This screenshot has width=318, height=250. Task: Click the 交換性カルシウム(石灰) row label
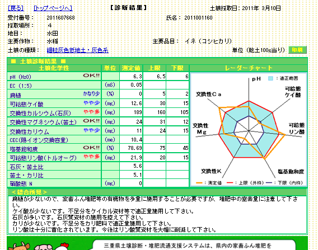40,113
